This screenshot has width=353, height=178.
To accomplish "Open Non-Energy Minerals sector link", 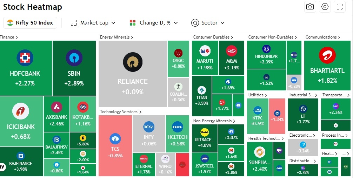I will tap(214, 121).
